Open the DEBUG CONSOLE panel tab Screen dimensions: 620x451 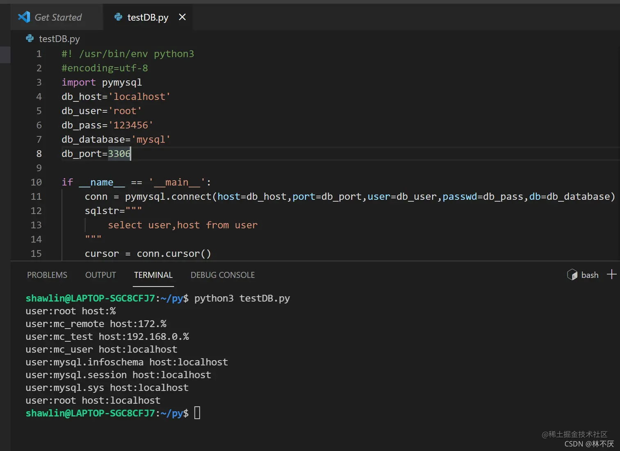[x=223, y=275]
